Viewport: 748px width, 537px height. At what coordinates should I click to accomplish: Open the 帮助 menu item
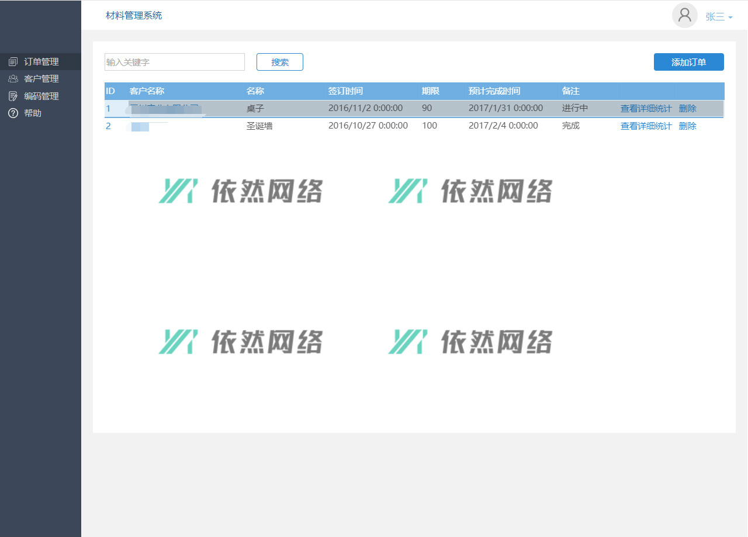(x=33, y=113)
